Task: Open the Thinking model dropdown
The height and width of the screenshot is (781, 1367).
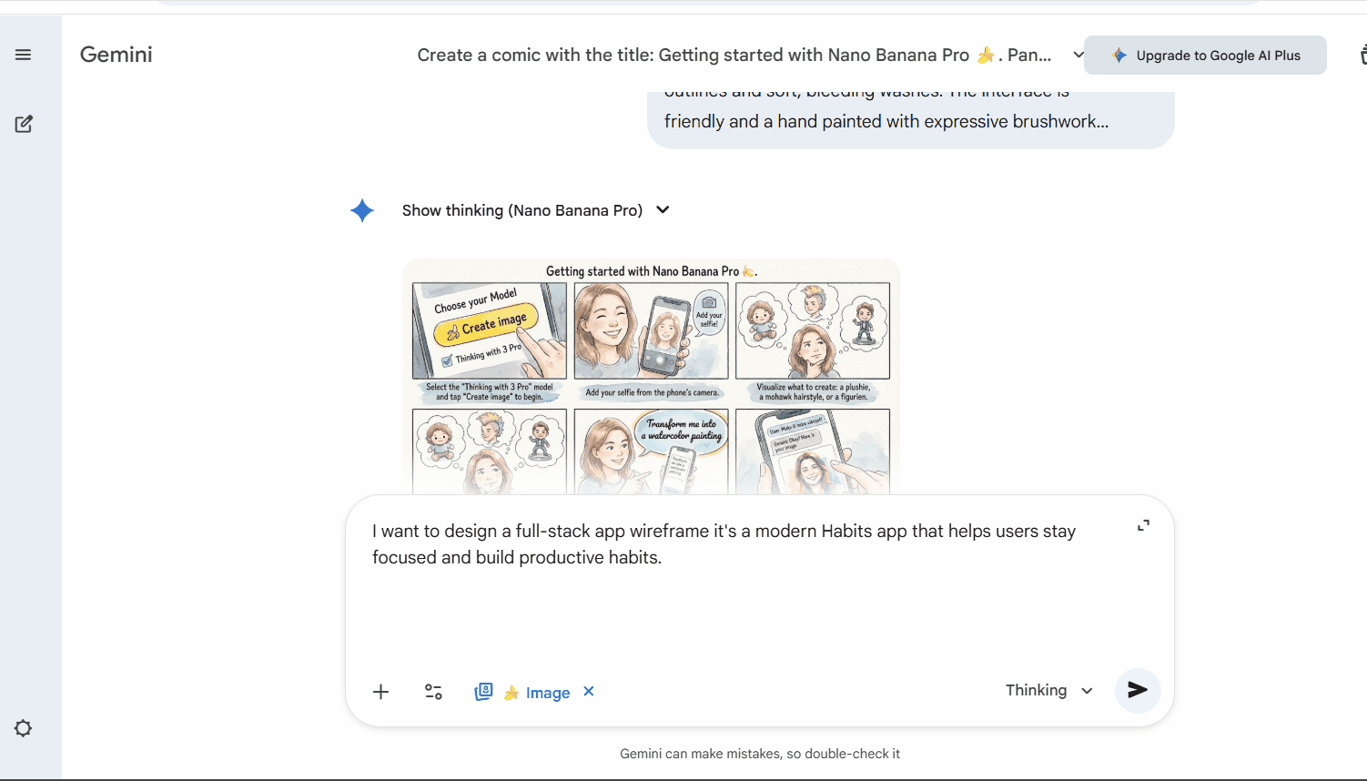Action: point(1048,690)
